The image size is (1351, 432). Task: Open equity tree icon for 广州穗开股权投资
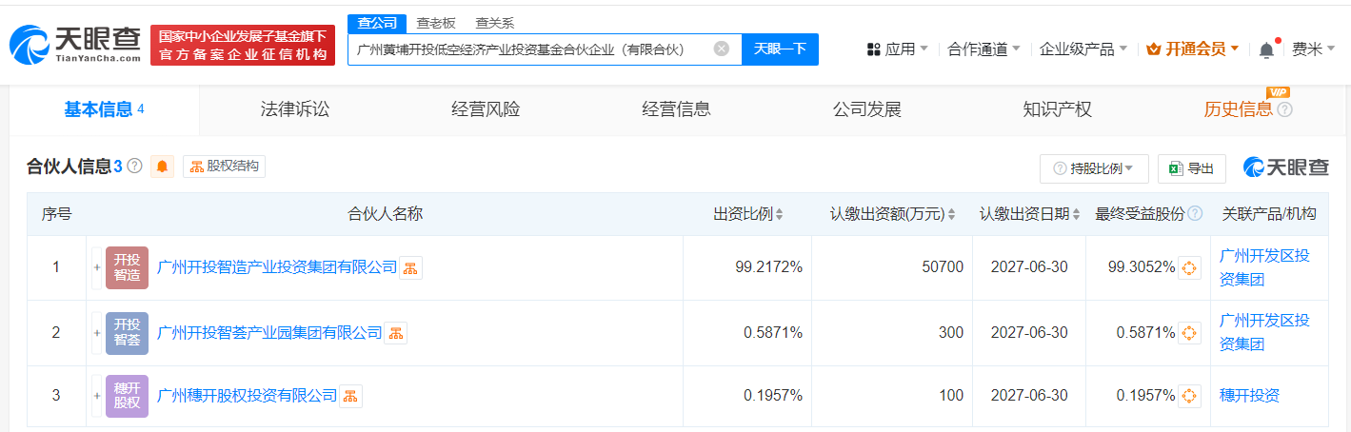coord(350,396)
